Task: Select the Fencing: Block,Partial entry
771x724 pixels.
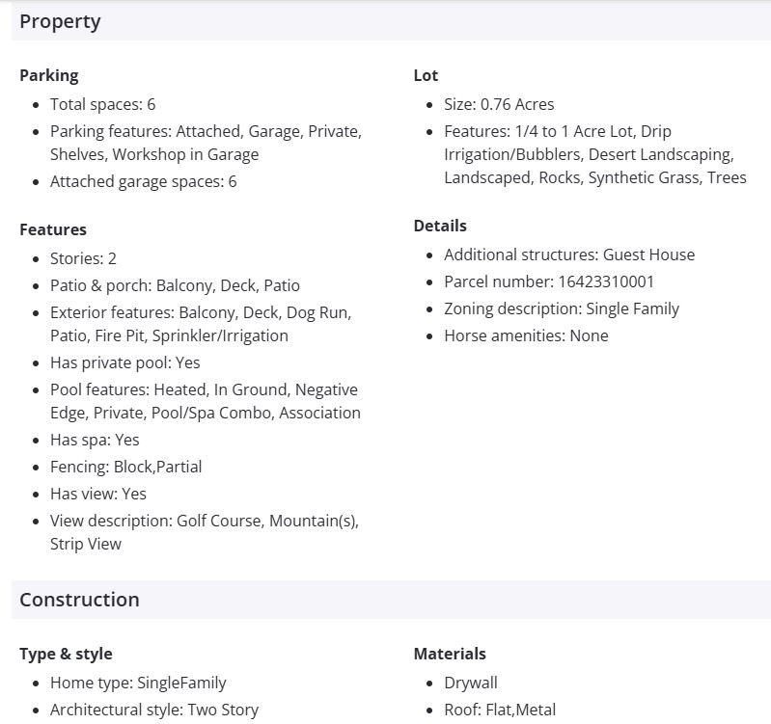Action: coord(125,467)
